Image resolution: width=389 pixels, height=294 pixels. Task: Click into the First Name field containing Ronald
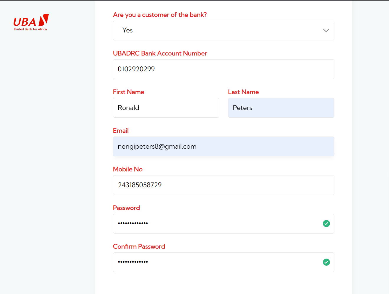coord(166,108)
